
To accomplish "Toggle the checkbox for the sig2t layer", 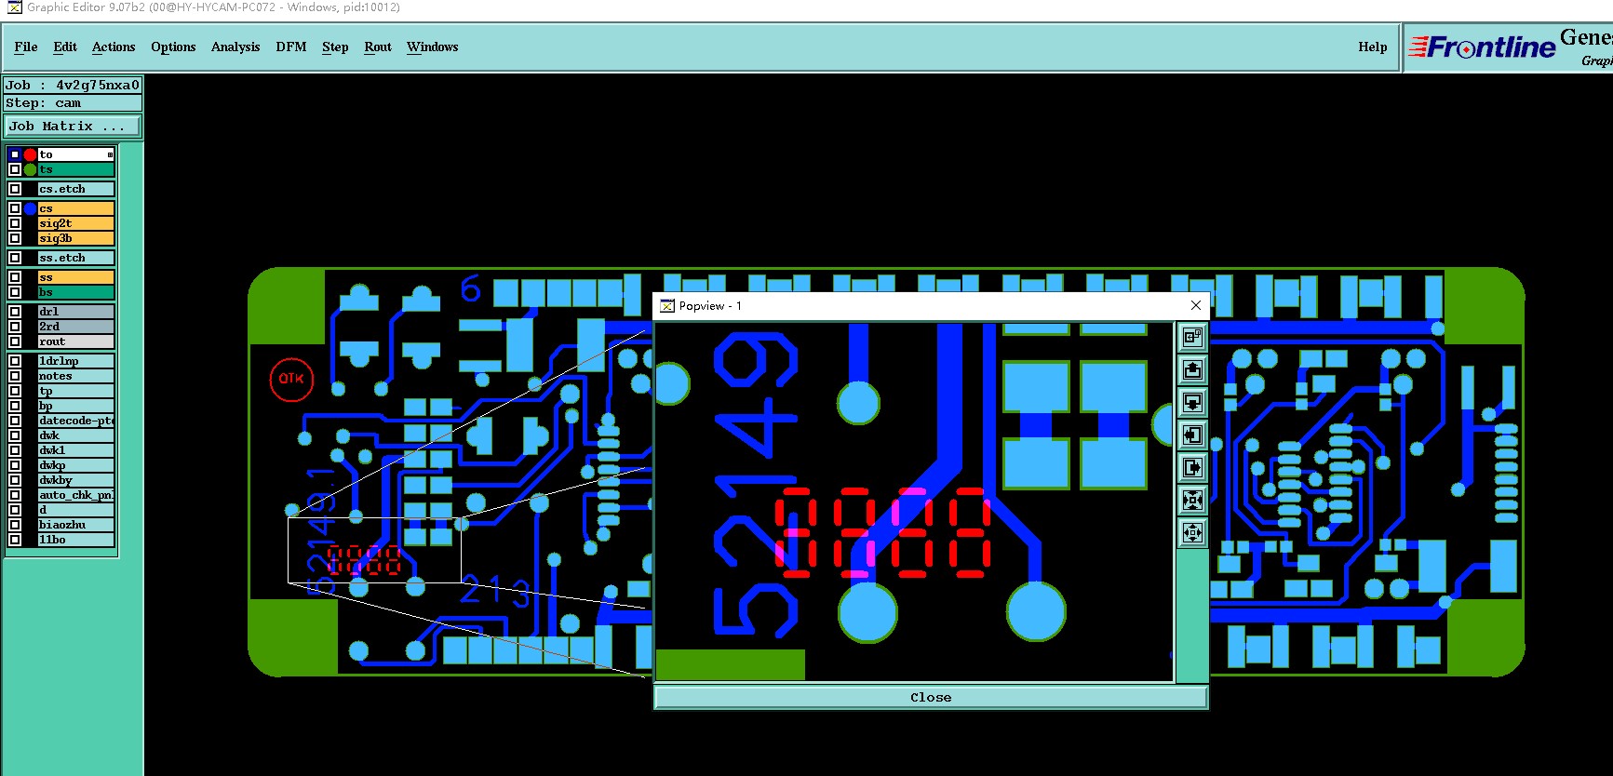I will pyautogui.click(x=15, y=223).
